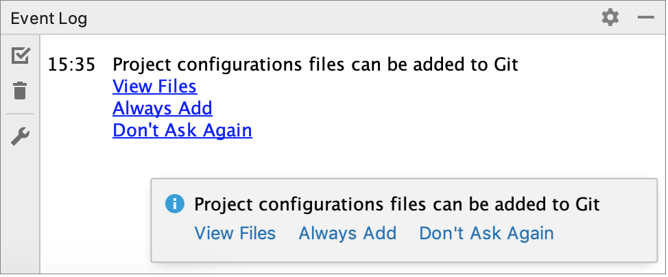Screen dimensions: 668x277
Task: Click the separator between trash and wrench
Action: point(21,114)
